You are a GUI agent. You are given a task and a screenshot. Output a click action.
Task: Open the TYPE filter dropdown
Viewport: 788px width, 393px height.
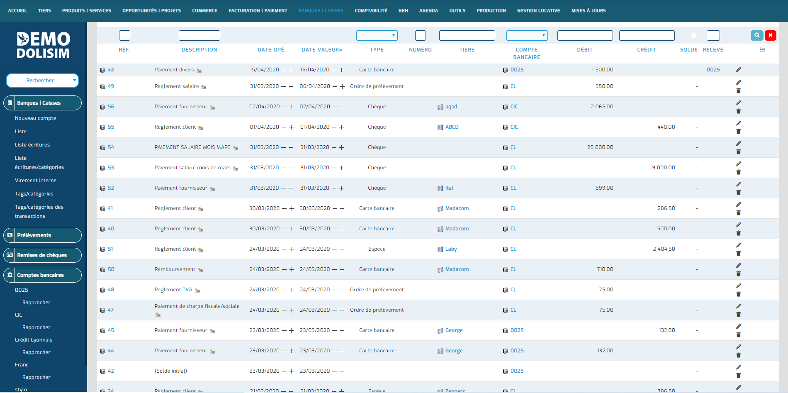click(377, 35)
